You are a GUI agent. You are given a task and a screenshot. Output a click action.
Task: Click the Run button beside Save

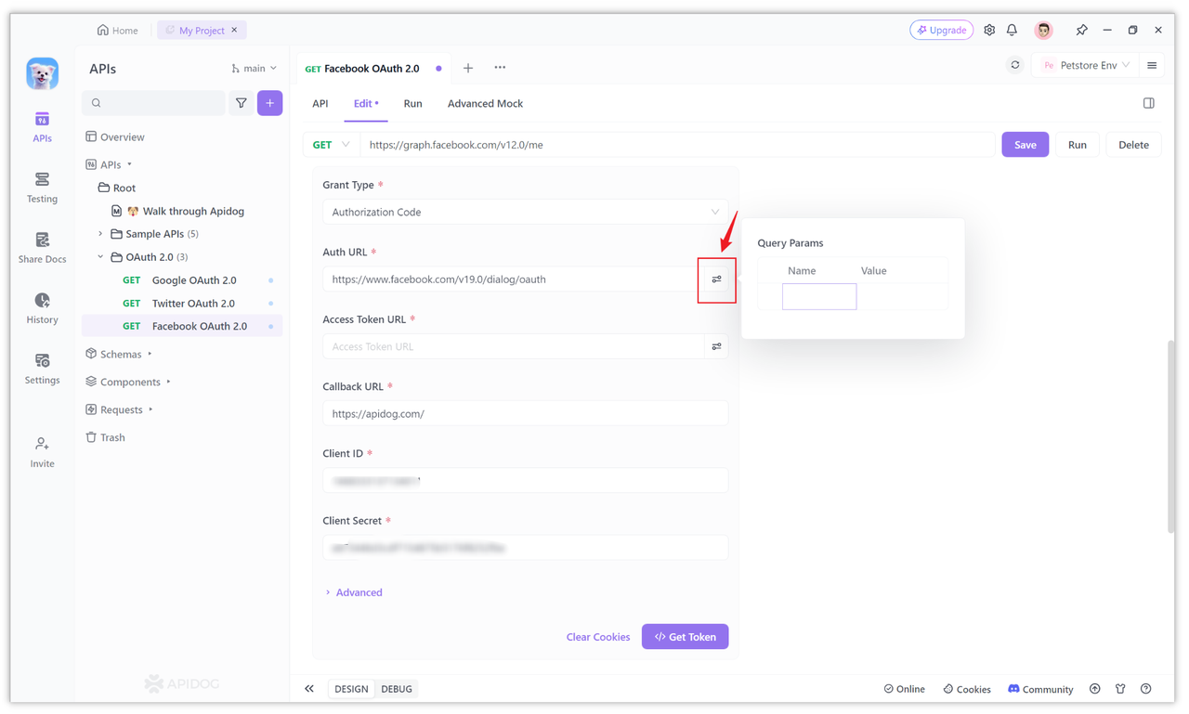[1077, 145]
